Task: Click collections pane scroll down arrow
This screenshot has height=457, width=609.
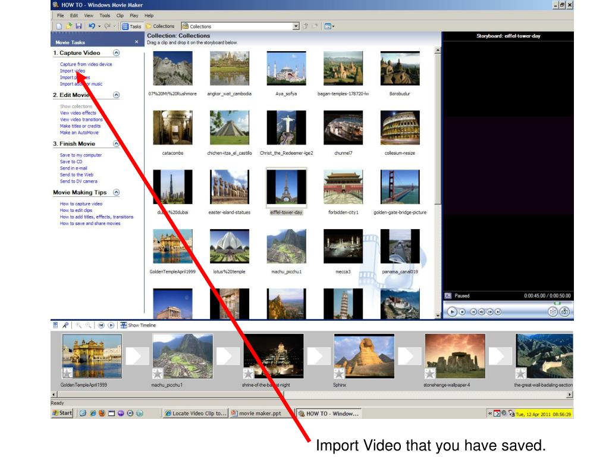Action: click(x=438, y=315)
